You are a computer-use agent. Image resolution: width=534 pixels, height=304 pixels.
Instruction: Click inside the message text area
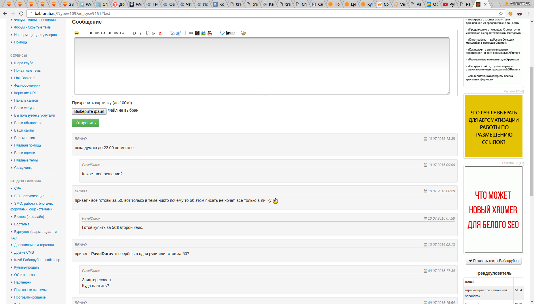pyautogui.click(x=262, y=66)
